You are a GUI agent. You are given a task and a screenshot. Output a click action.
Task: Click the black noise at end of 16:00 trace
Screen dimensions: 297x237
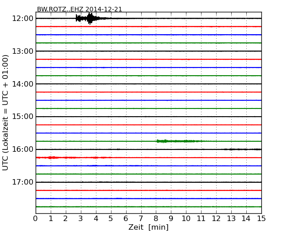243,149
